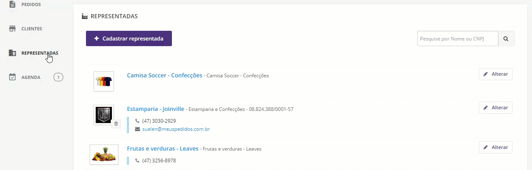Open the Camisa Soccer - Confecções link
This screenshot has width=532, height=170.
[165, 75]
